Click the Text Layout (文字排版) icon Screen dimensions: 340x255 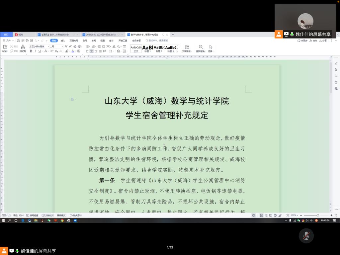[x=187, y=47]
